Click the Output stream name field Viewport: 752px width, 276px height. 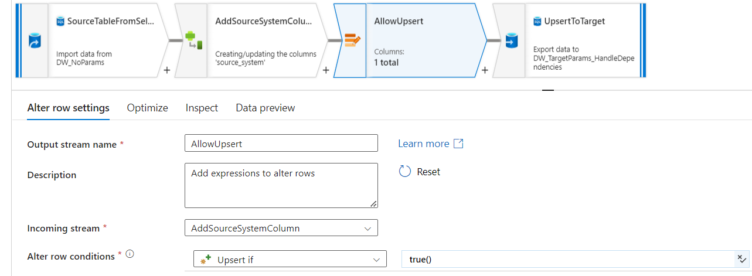click(x=281, y=144)
